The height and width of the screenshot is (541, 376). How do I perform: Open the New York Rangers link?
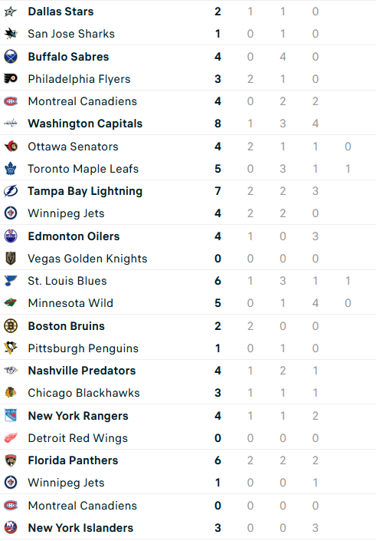pos(78,416)
